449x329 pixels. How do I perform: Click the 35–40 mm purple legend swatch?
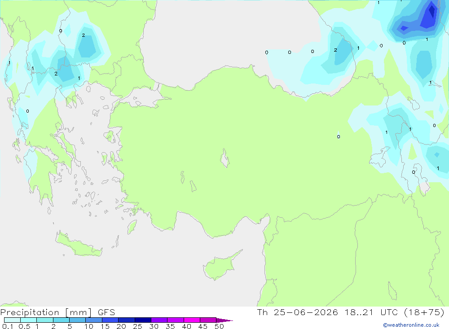[176, 320]
